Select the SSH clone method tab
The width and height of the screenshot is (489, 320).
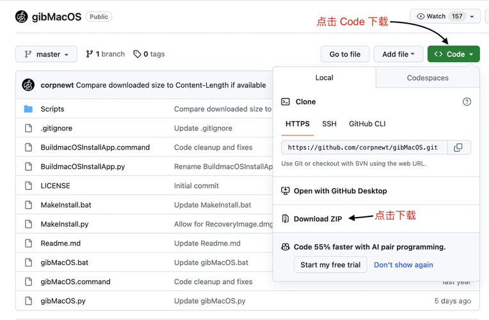click(330, 124)
